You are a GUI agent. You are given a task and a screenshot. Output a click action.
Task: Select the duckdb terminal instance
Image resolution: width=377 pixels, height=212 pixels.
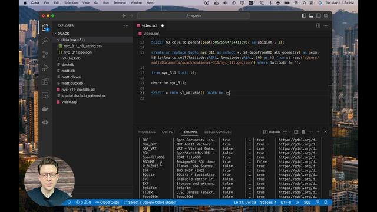pyautogui.click(x=272, y=132)
